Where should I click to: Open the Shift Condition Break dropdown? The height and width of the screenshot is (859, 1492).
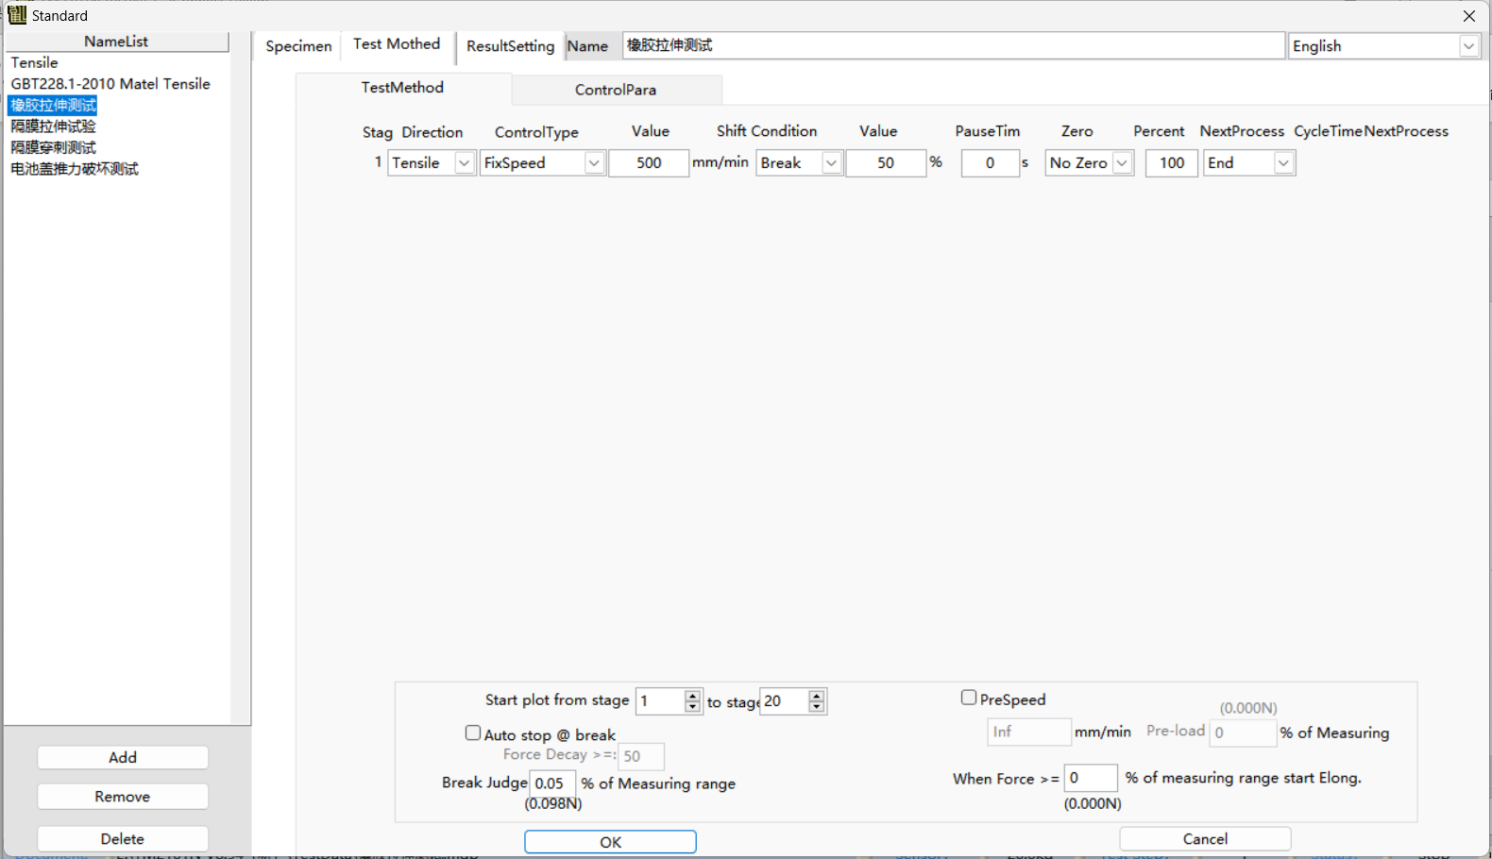tap(830, 163)
